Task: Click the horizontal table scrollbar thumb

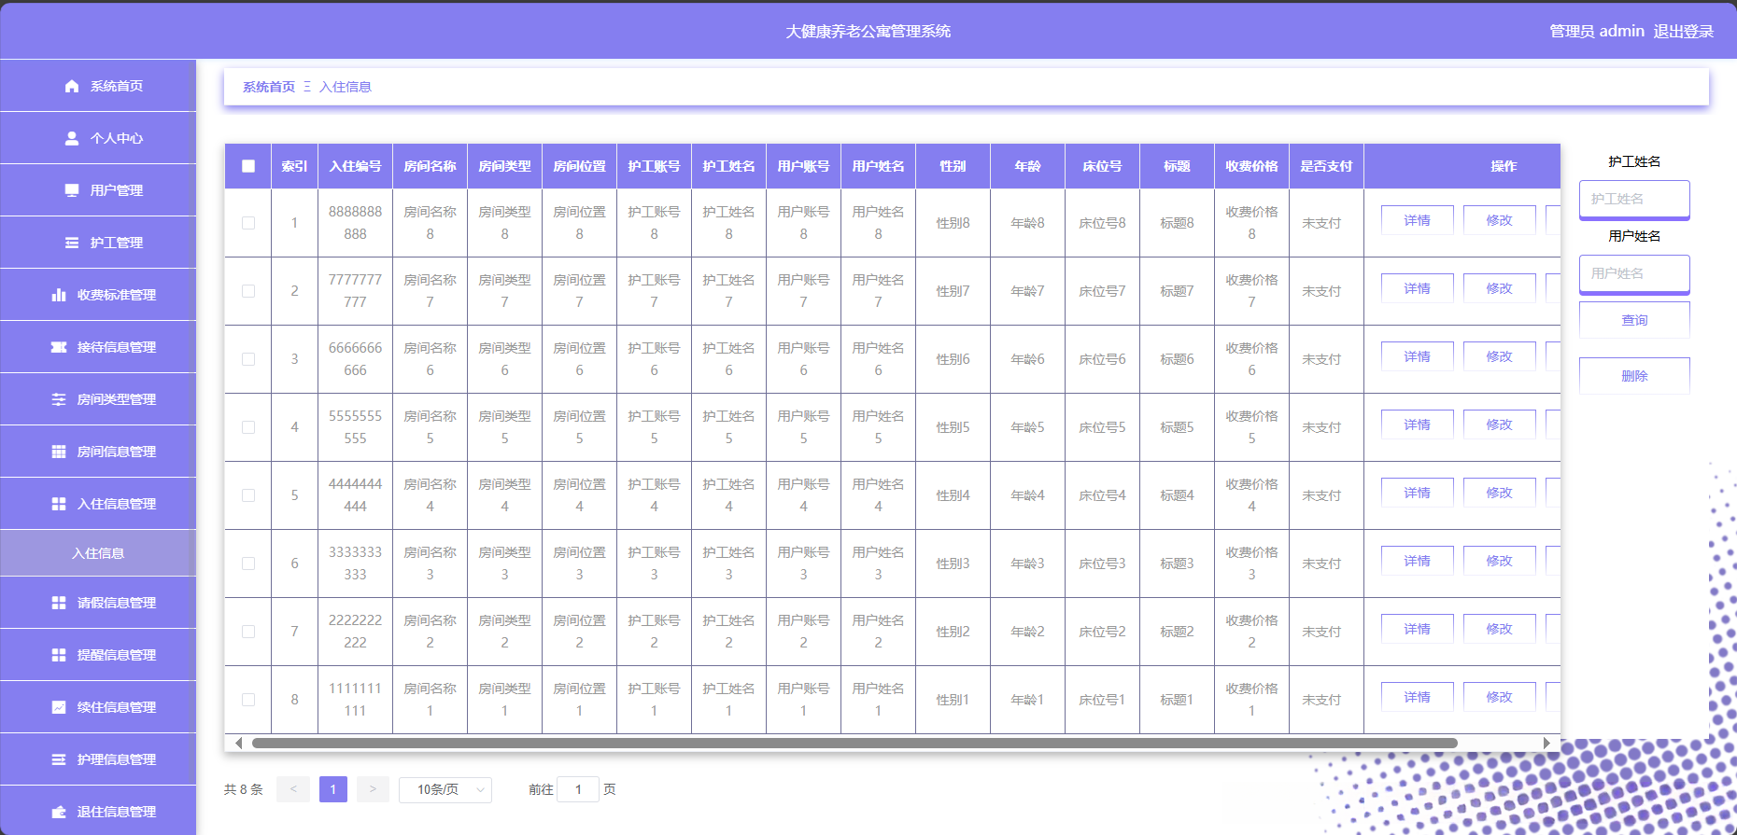Action: (x=854, y=744)
